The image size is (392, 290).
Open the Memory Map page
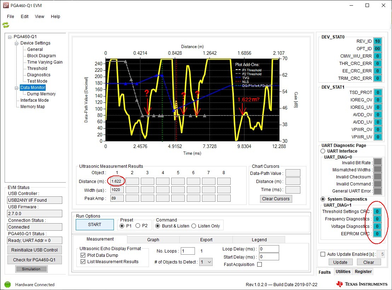33,107
